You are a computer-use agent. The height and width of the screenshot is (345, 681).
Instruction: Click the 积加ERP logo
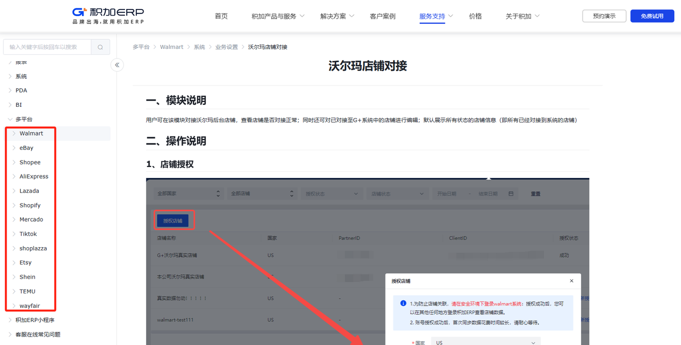point(108,16)
